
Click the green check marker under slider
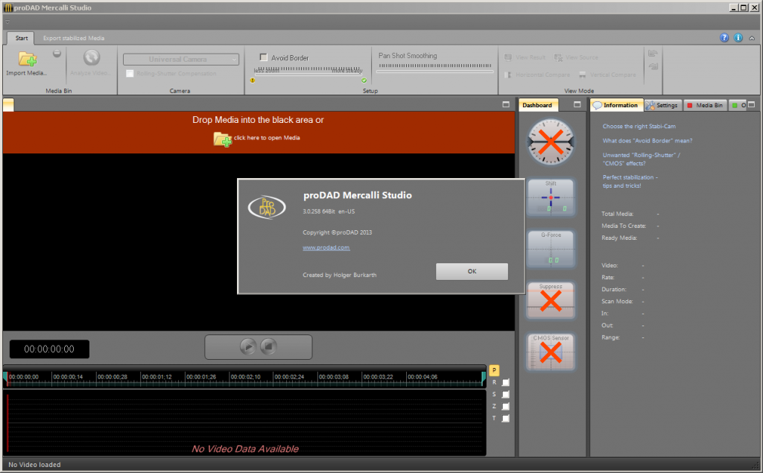[x=364, y=80]
